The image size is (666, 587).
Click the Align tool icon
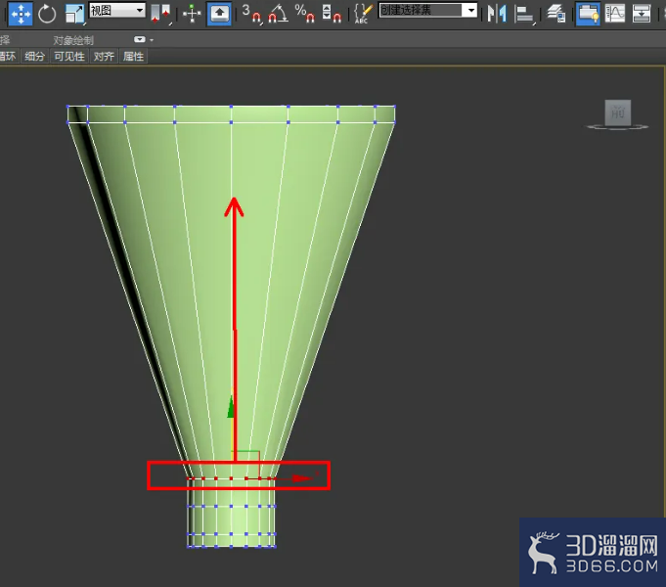pyautogui.click(x=524, y=14)
